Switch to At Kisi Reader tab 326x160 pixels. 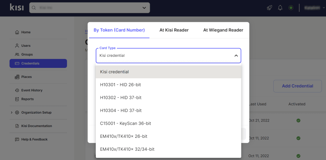tap(174, 30)
